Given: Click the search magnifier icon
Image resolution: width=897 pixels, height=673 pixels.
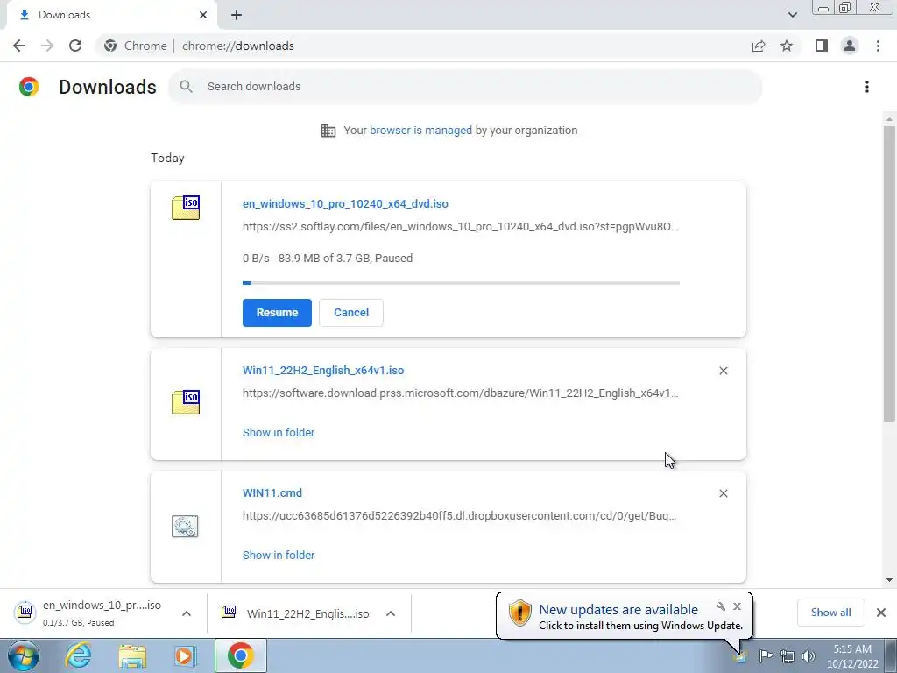Looking at the screenshot, I should point(186,87).
